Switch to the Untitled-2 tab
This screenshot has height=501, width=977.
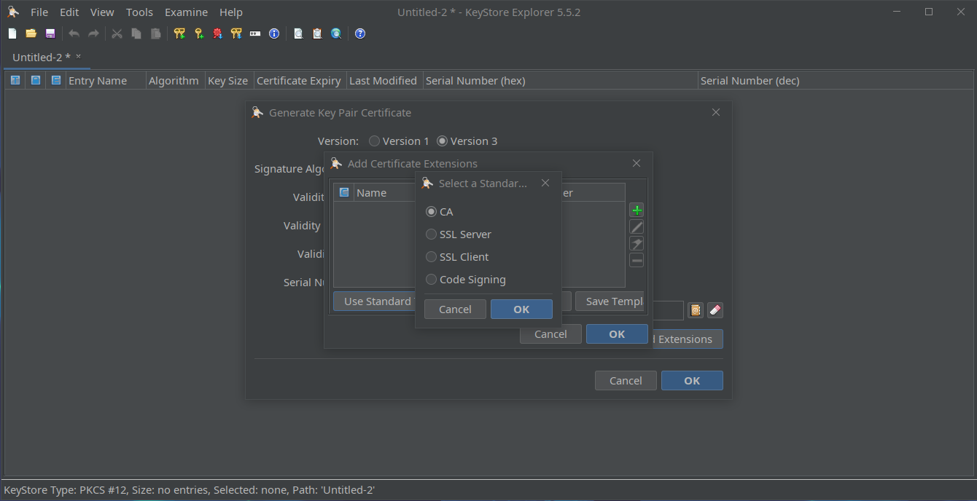pyautogui.click(x=42, y=57)
